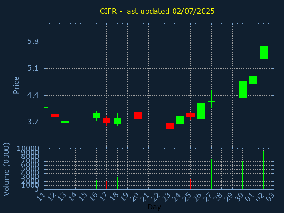Click the day label 27 on x-axis
The width and height of the screenshot is (284, 213).
(208, 197)
